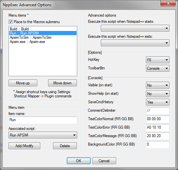Toggle Place to the Macros submenu checkbox
The width and height of the screenshot is (178, 170).
click(11, 22)
